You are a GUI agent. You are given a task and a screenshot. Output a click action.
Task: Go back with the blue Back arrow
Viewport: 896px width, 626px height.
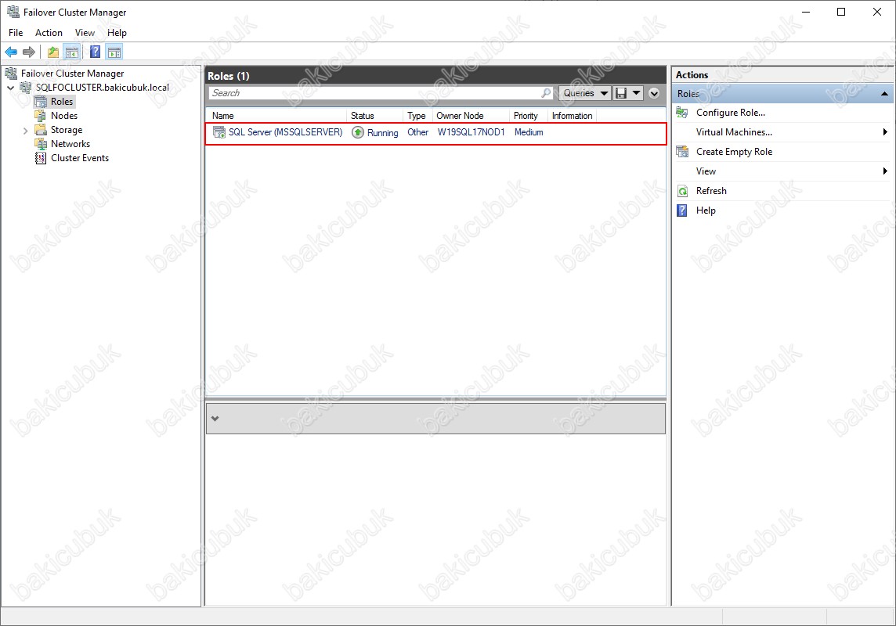point(11,52)
